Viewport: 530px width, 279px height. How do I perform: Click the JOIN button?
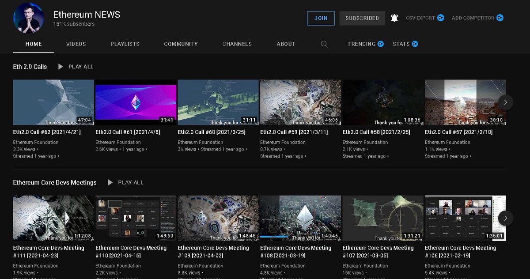click(x=321, y=18)
